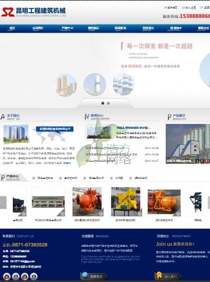
Task: Click the red company logo in header
Action: click(8, 12)
